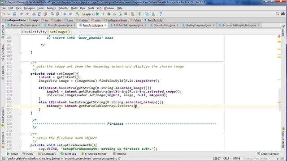Click the red error indicator at editor top-right
Screen dimensions: 287x161
click(279, 37)
